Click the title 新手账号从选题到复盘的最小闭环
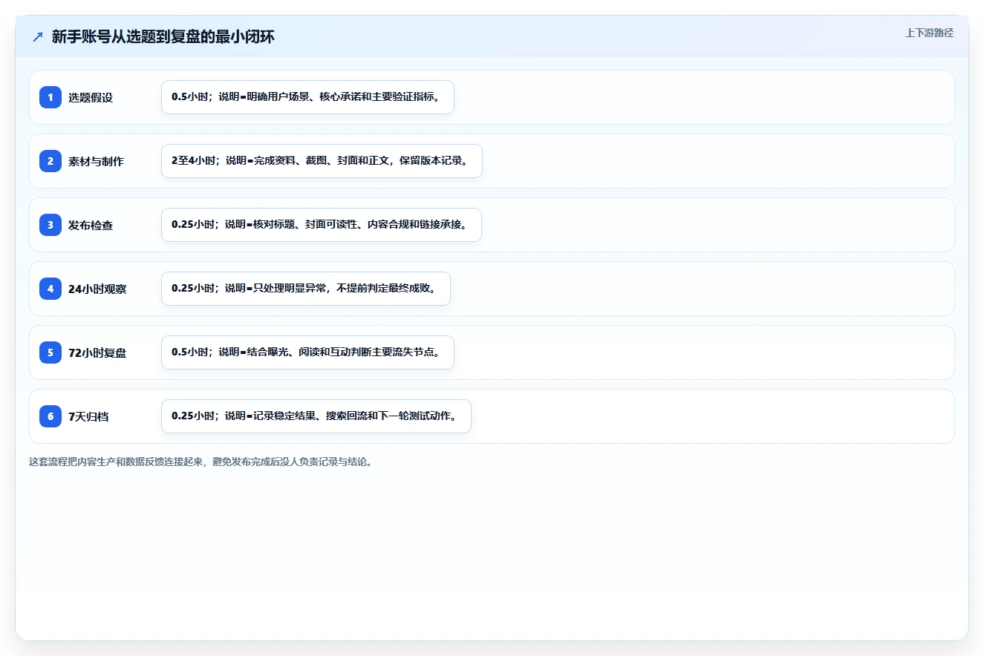This screenshot has height=656, width=984. (x=163, y=37)
